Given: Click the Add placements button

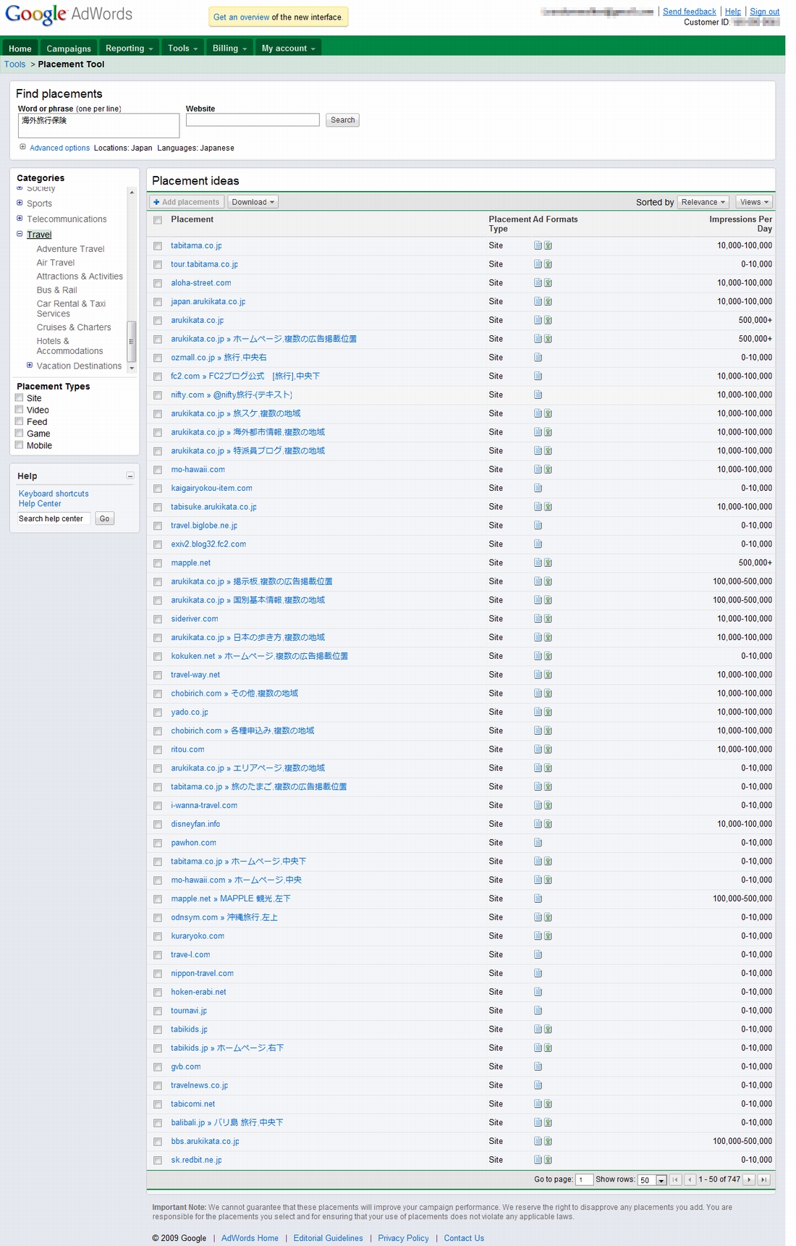Looking at the screenshot, I should pos(187,202).
